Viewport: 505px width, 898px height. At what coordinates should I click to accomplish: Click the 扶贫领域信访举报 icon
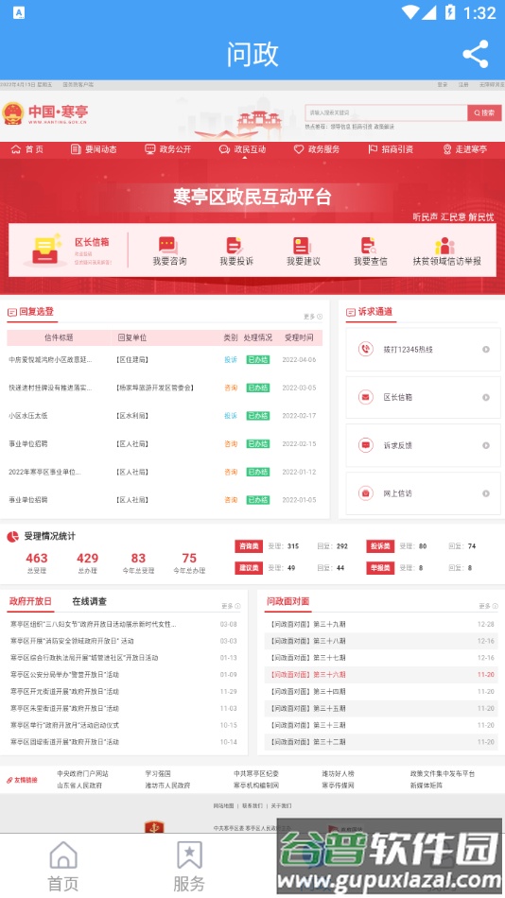click(x=444, y=246)
